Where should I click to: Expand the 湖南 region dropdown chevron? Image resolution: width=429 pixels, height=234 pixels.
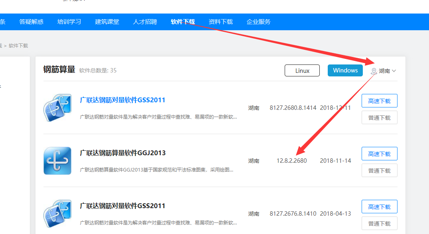pyautogui.click(x=394, y=71)
